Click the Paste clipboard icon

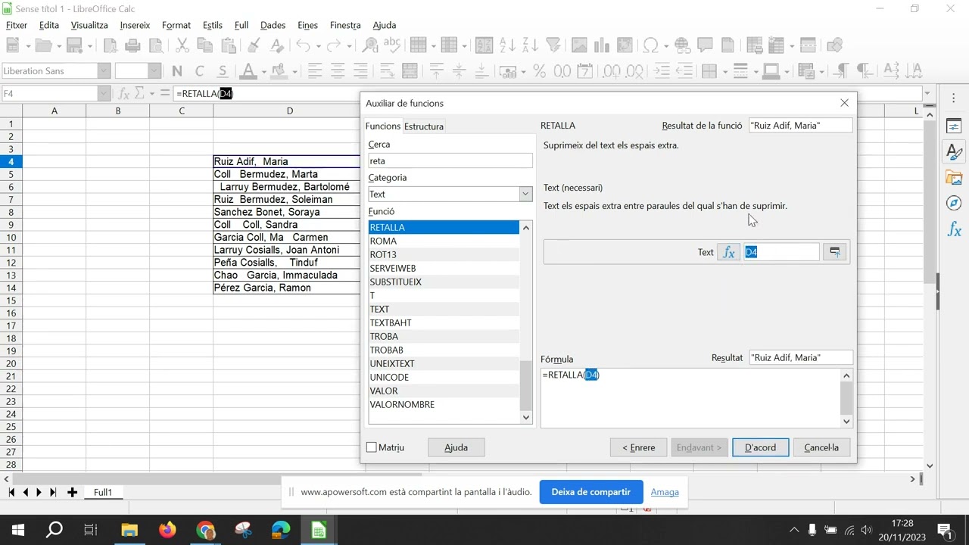228,45
